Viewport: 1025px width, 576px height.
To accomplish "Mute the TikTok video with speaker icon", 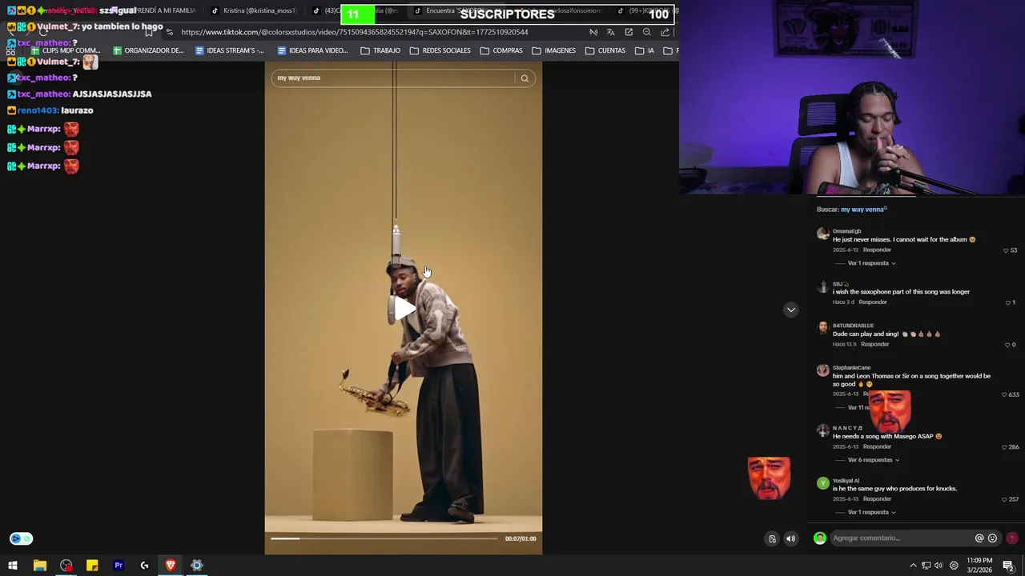I will pos(790,538).
